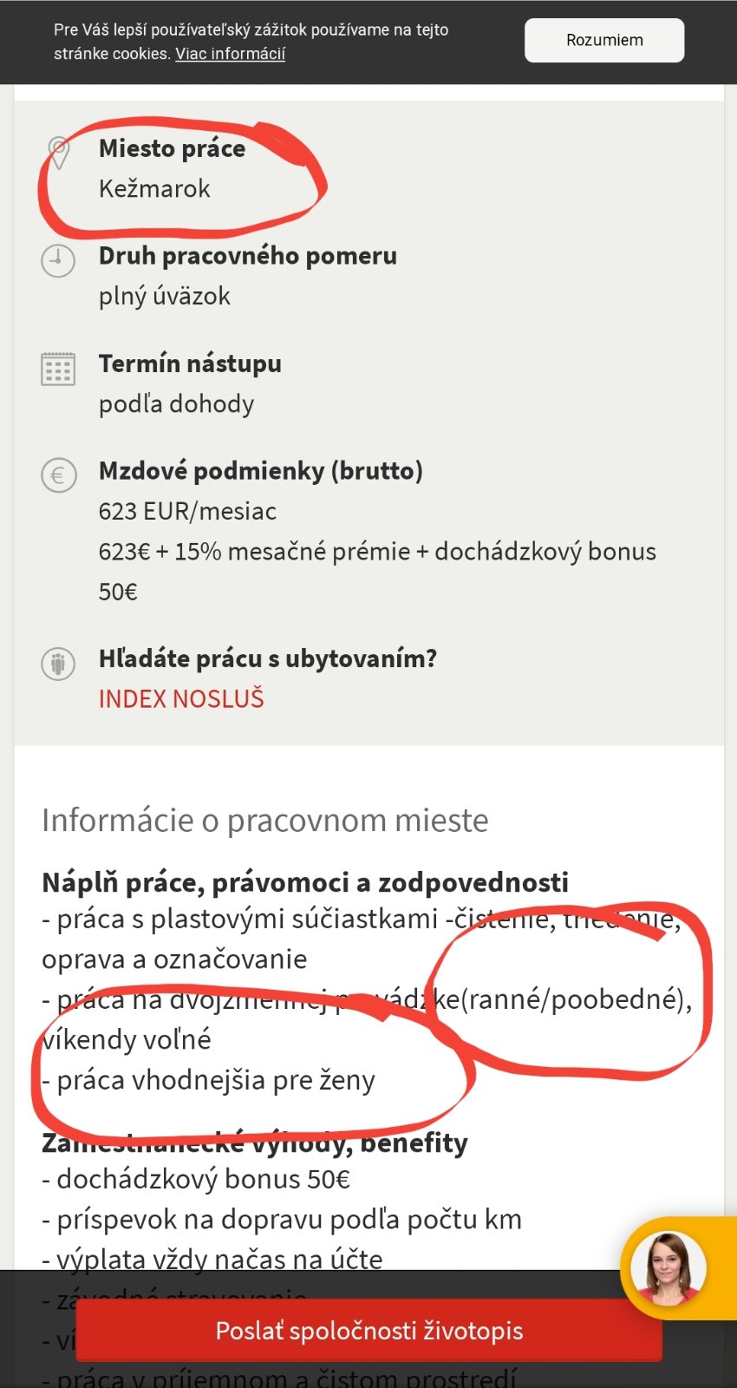This screenshot has width=737, height=1388.
Task: Click the Hľadáte prácu s ubytovaním? heading
Action: [x=268, y=658]
